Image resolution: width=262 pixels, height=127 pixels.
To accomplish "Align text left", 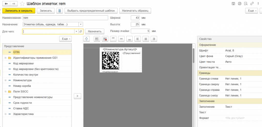I will (x=138, y=39).
